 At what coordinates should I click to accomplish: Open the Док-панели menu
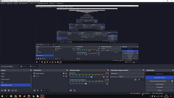click(x=23, y=3)
